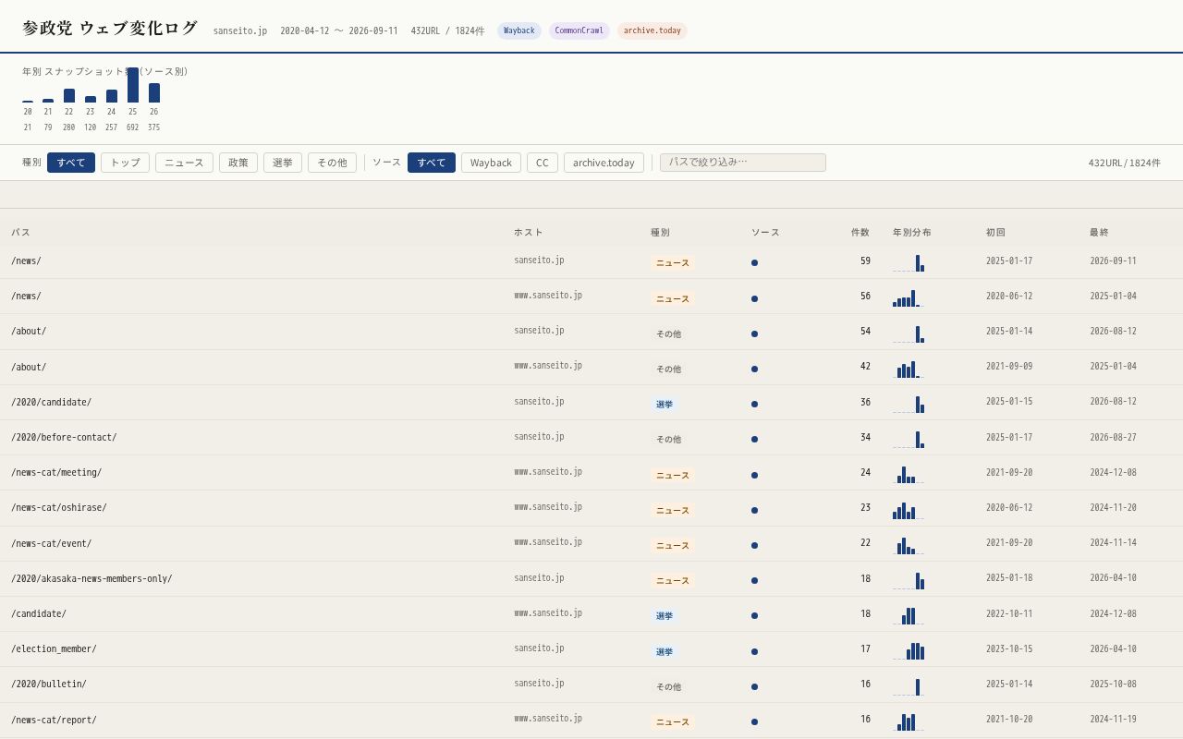Filter source by archive.today
This screenshot has width=1183, height=739.
click(x=604, y=163)
